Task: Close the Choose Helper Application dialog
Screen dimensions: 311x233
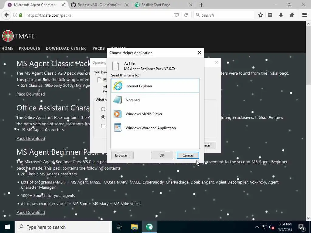Action: tap(199, 52)
